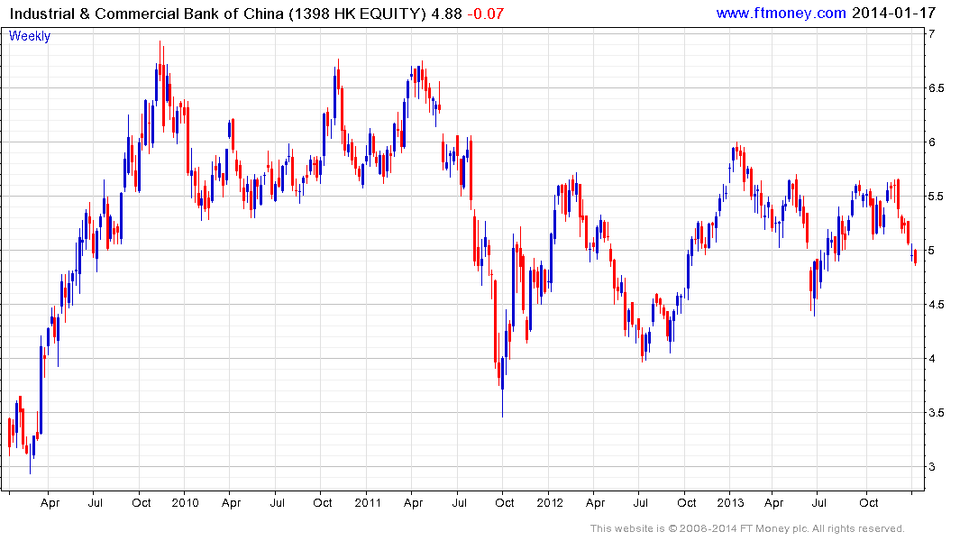Click the price change value -0.07
Image resolution: width=969 pixels, height=541 pixels.
(x=485, y=14)
